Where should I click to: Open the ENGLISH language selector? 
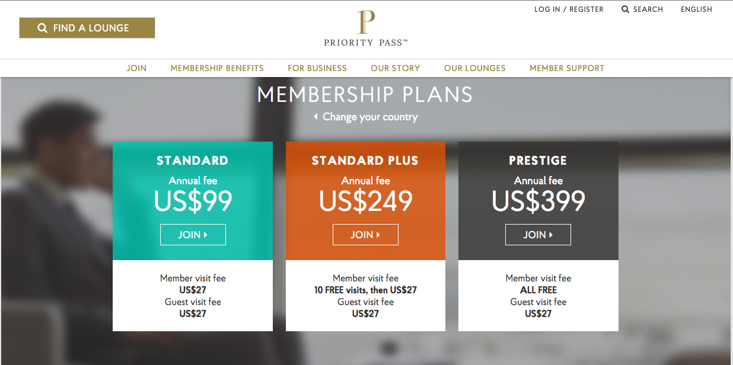696,9
